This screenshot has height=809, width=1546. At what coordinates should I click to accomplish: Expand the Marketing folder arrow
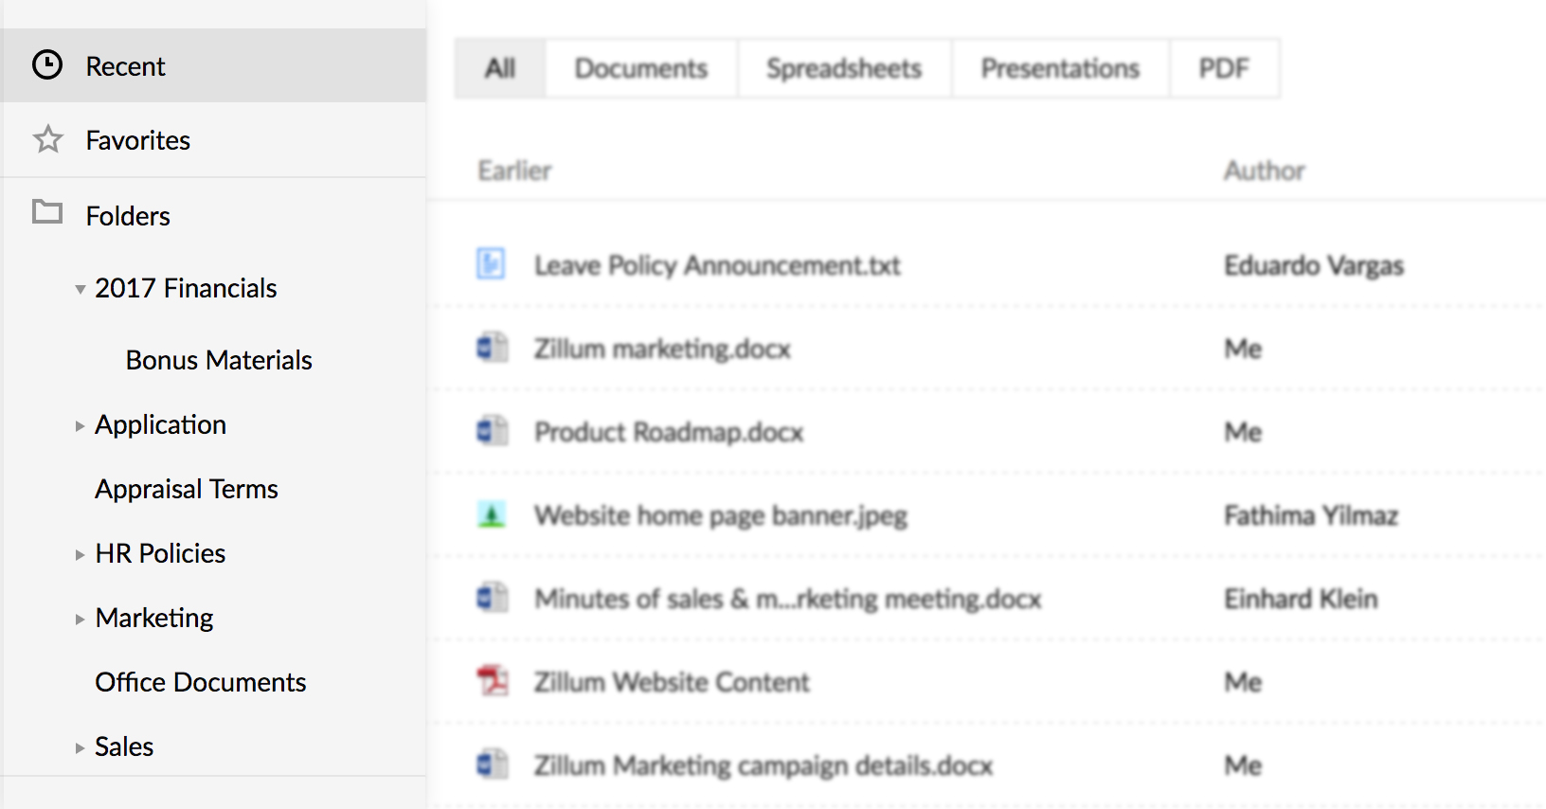(81, 620)
